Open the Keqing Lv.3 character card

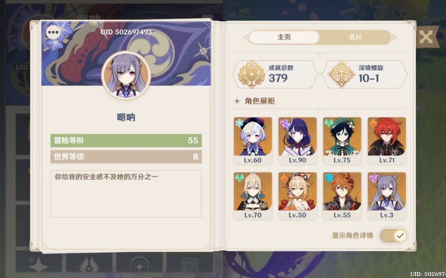click(387, 196)
